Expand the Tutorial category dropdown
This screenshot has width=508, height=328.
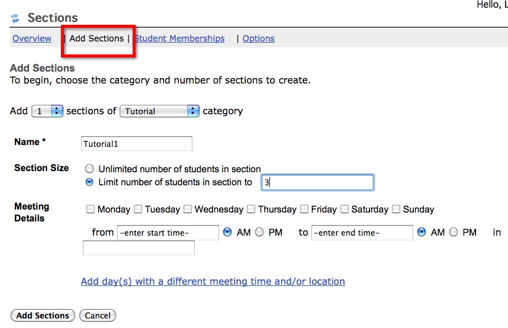click(x=159, y=111)
